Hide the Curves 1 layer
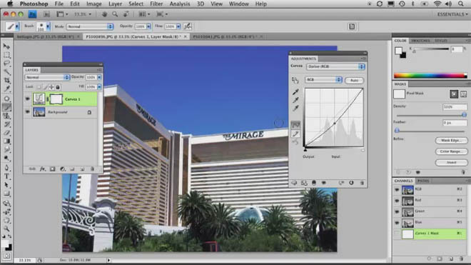The image size is (471, 265). pyautogui.click(x=28, y=99)
